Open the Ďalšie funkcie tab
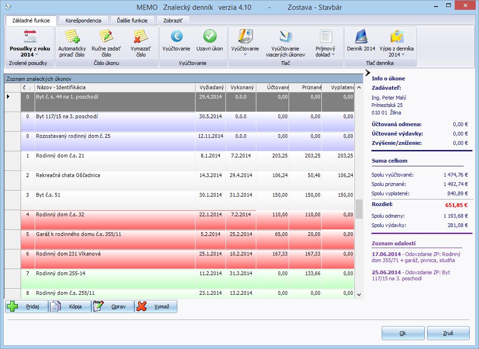This screenshot has width=479, height=349. tap(132, 21)
